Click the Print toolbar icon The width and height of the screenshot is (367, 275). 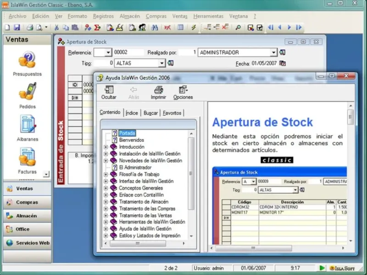coord(30,27)
